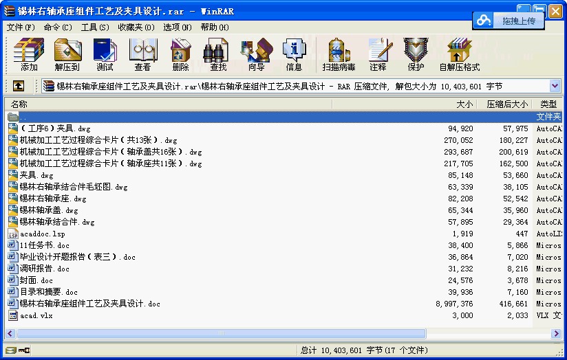This screenshot has width=567, height=360.
Task: Open the 查看 (View) tool
Action: click(x=142, y=54)
